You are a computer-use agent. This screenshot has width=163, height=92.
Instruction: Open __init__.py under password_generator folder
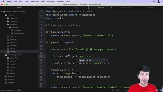(x=13, y=61)
